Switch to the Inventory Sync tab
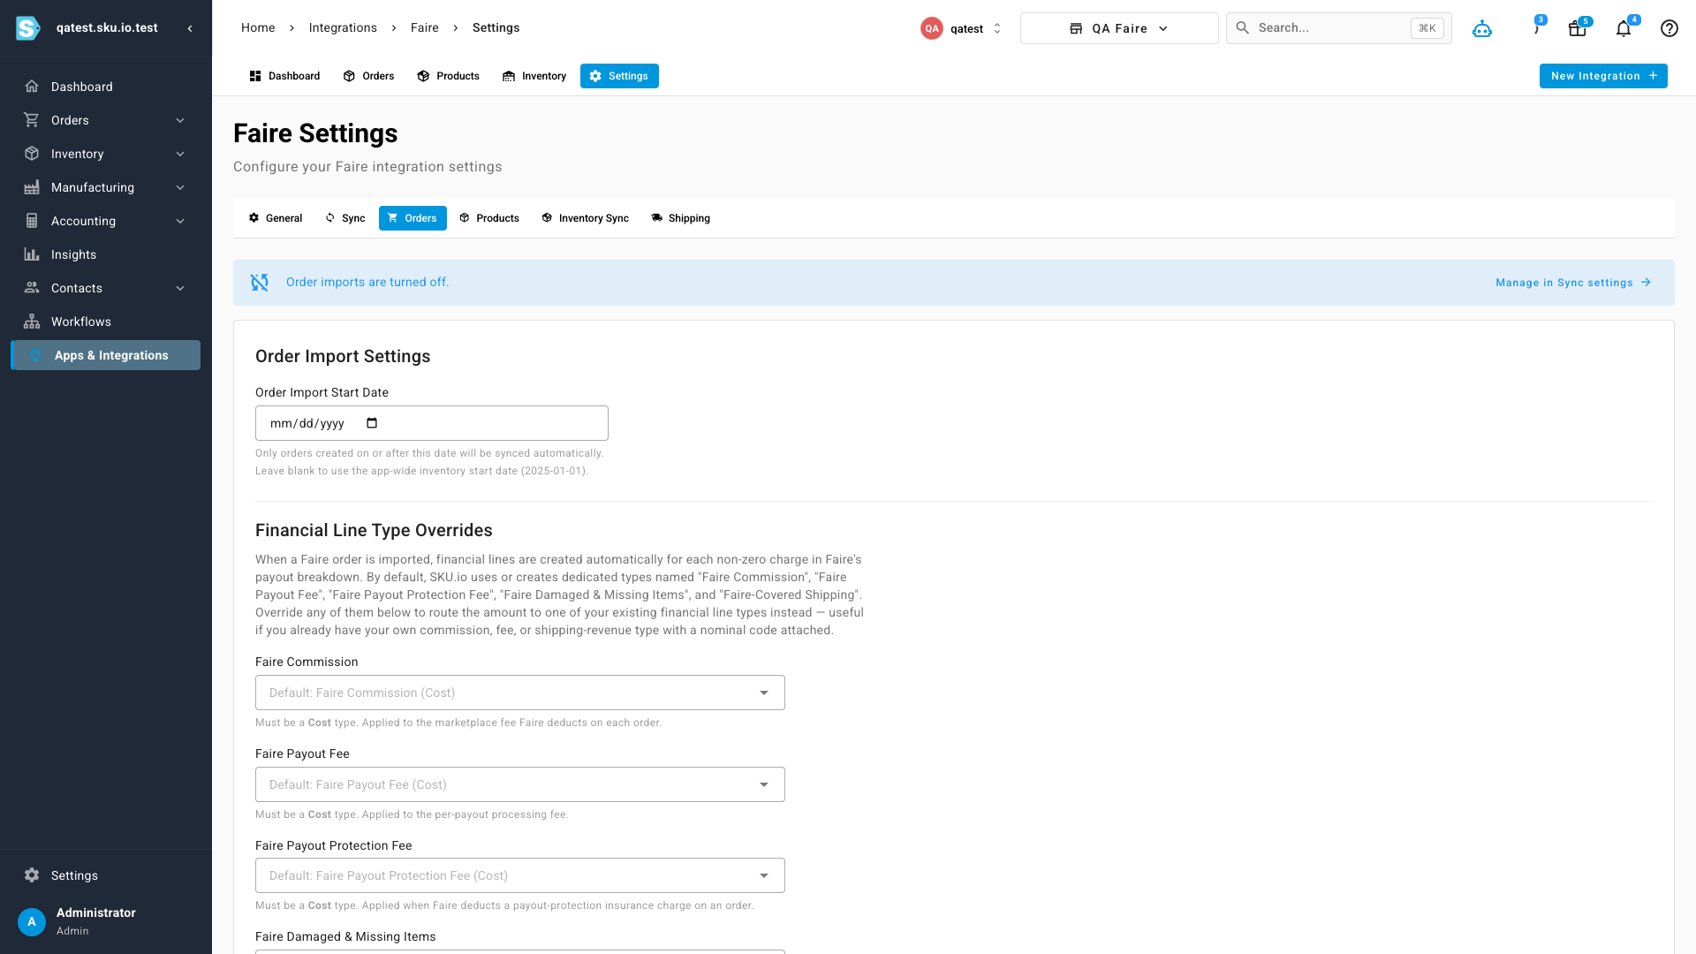 click(586, 218)
